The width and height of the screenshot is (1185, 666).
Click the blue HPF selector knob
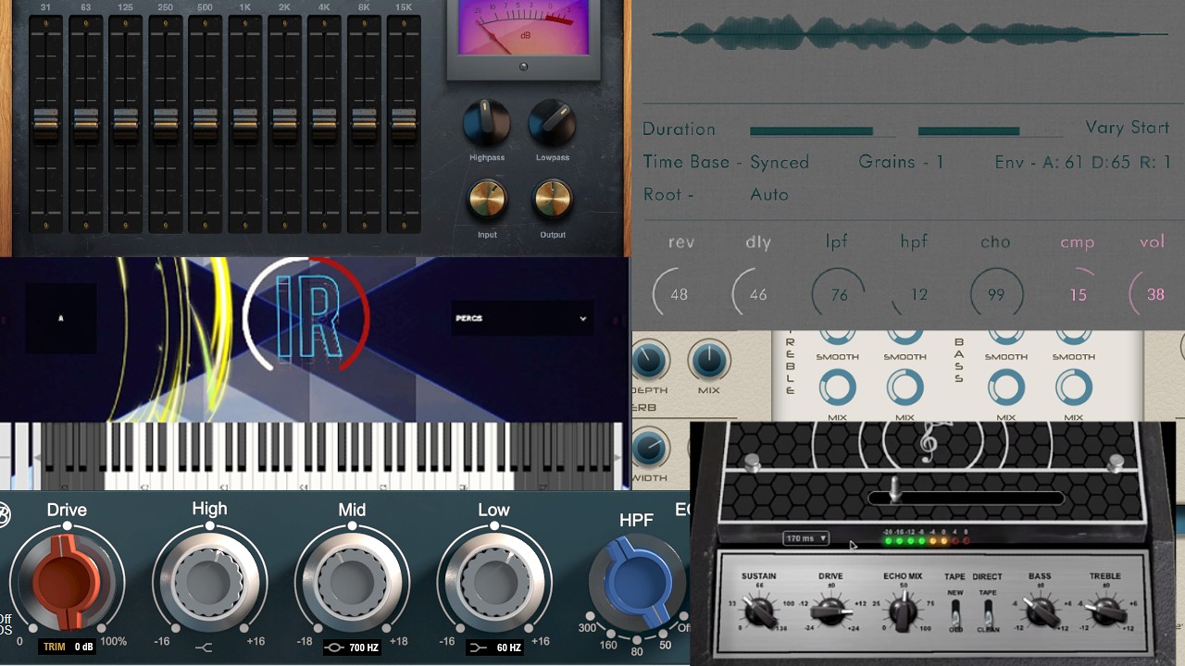pos(637,582)
